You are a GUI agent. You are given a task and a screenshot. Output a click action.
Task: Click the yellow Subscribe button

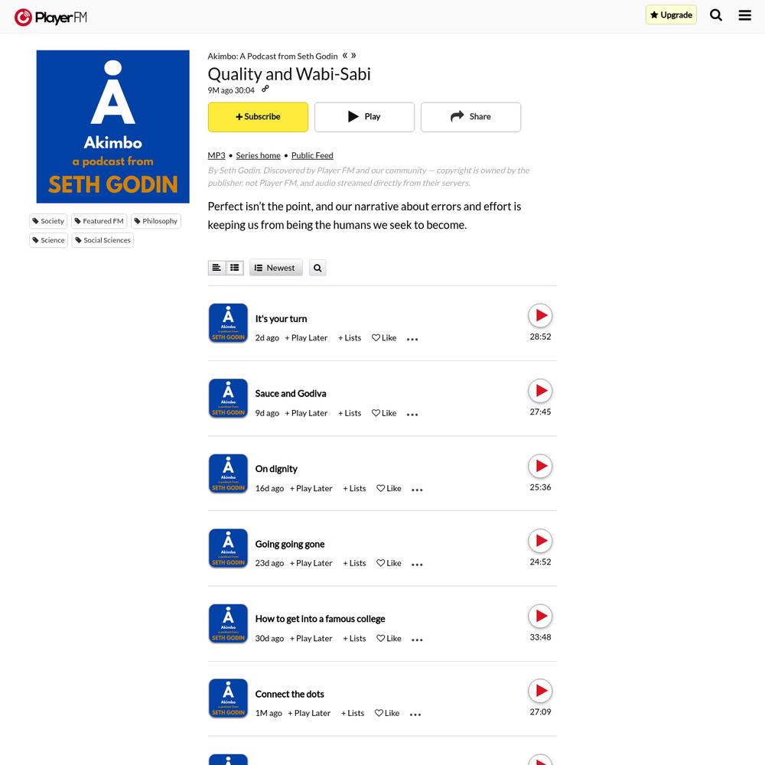coord(258,116)
